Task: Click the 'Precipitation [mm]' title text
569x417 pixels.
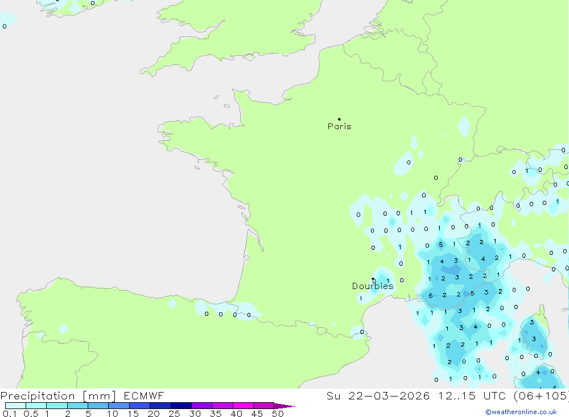Action: point(59,395)
